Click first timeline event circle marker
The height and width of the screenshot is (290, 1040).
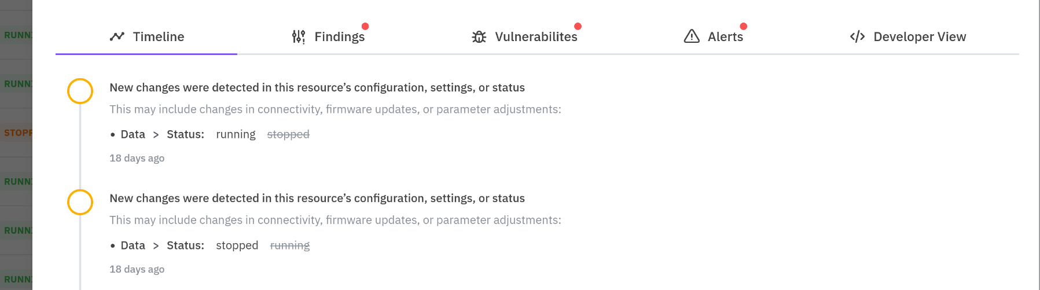(80, 91)
